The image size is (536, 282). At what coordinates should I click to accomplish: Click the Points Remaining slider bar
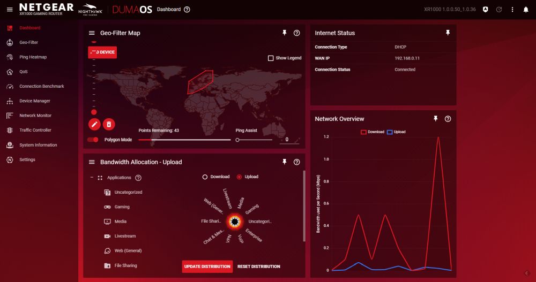pos(184,140)
